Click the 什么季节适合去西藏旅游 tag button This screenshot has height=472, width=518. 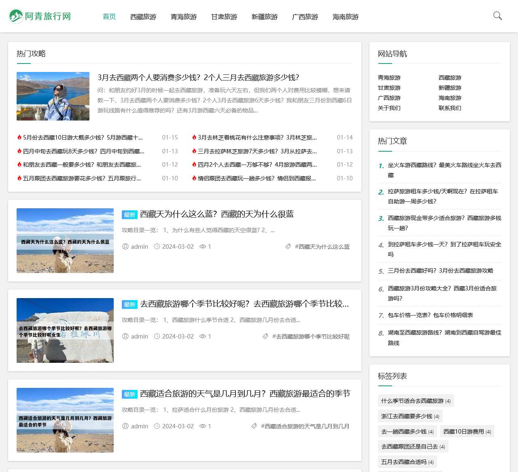click(x=414, y=400)
